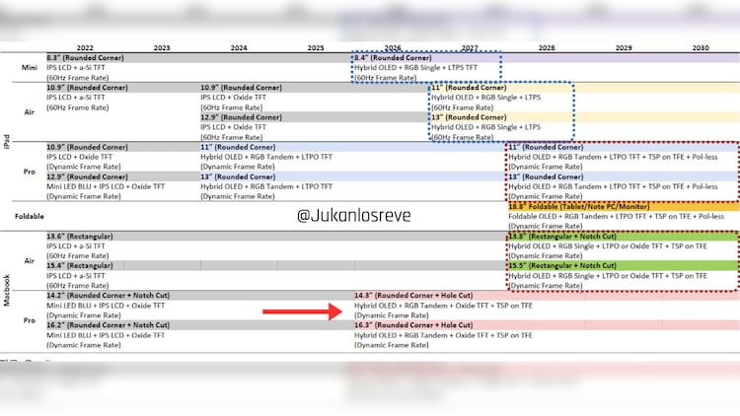Click the green 13.8" Rectangular + Notch Cut cell

562,237
